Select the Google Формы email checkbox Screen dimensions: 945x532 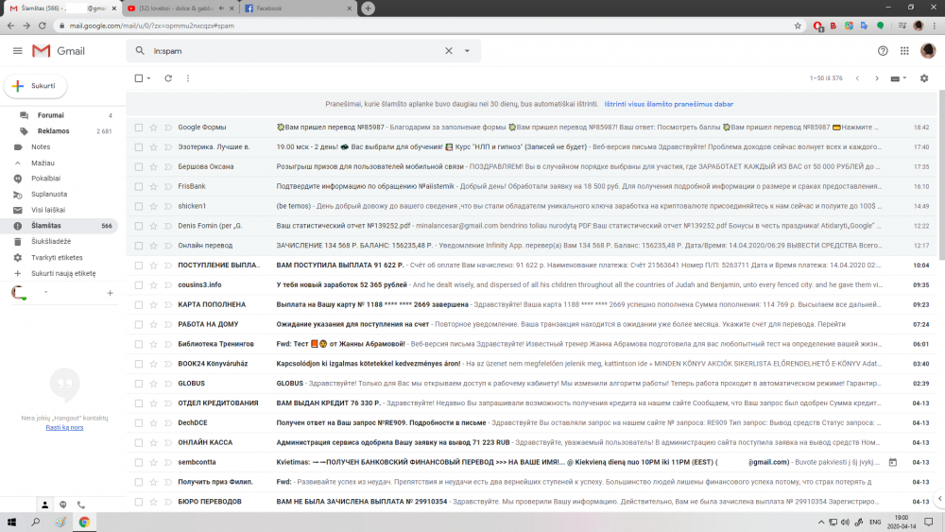(139, 128)
